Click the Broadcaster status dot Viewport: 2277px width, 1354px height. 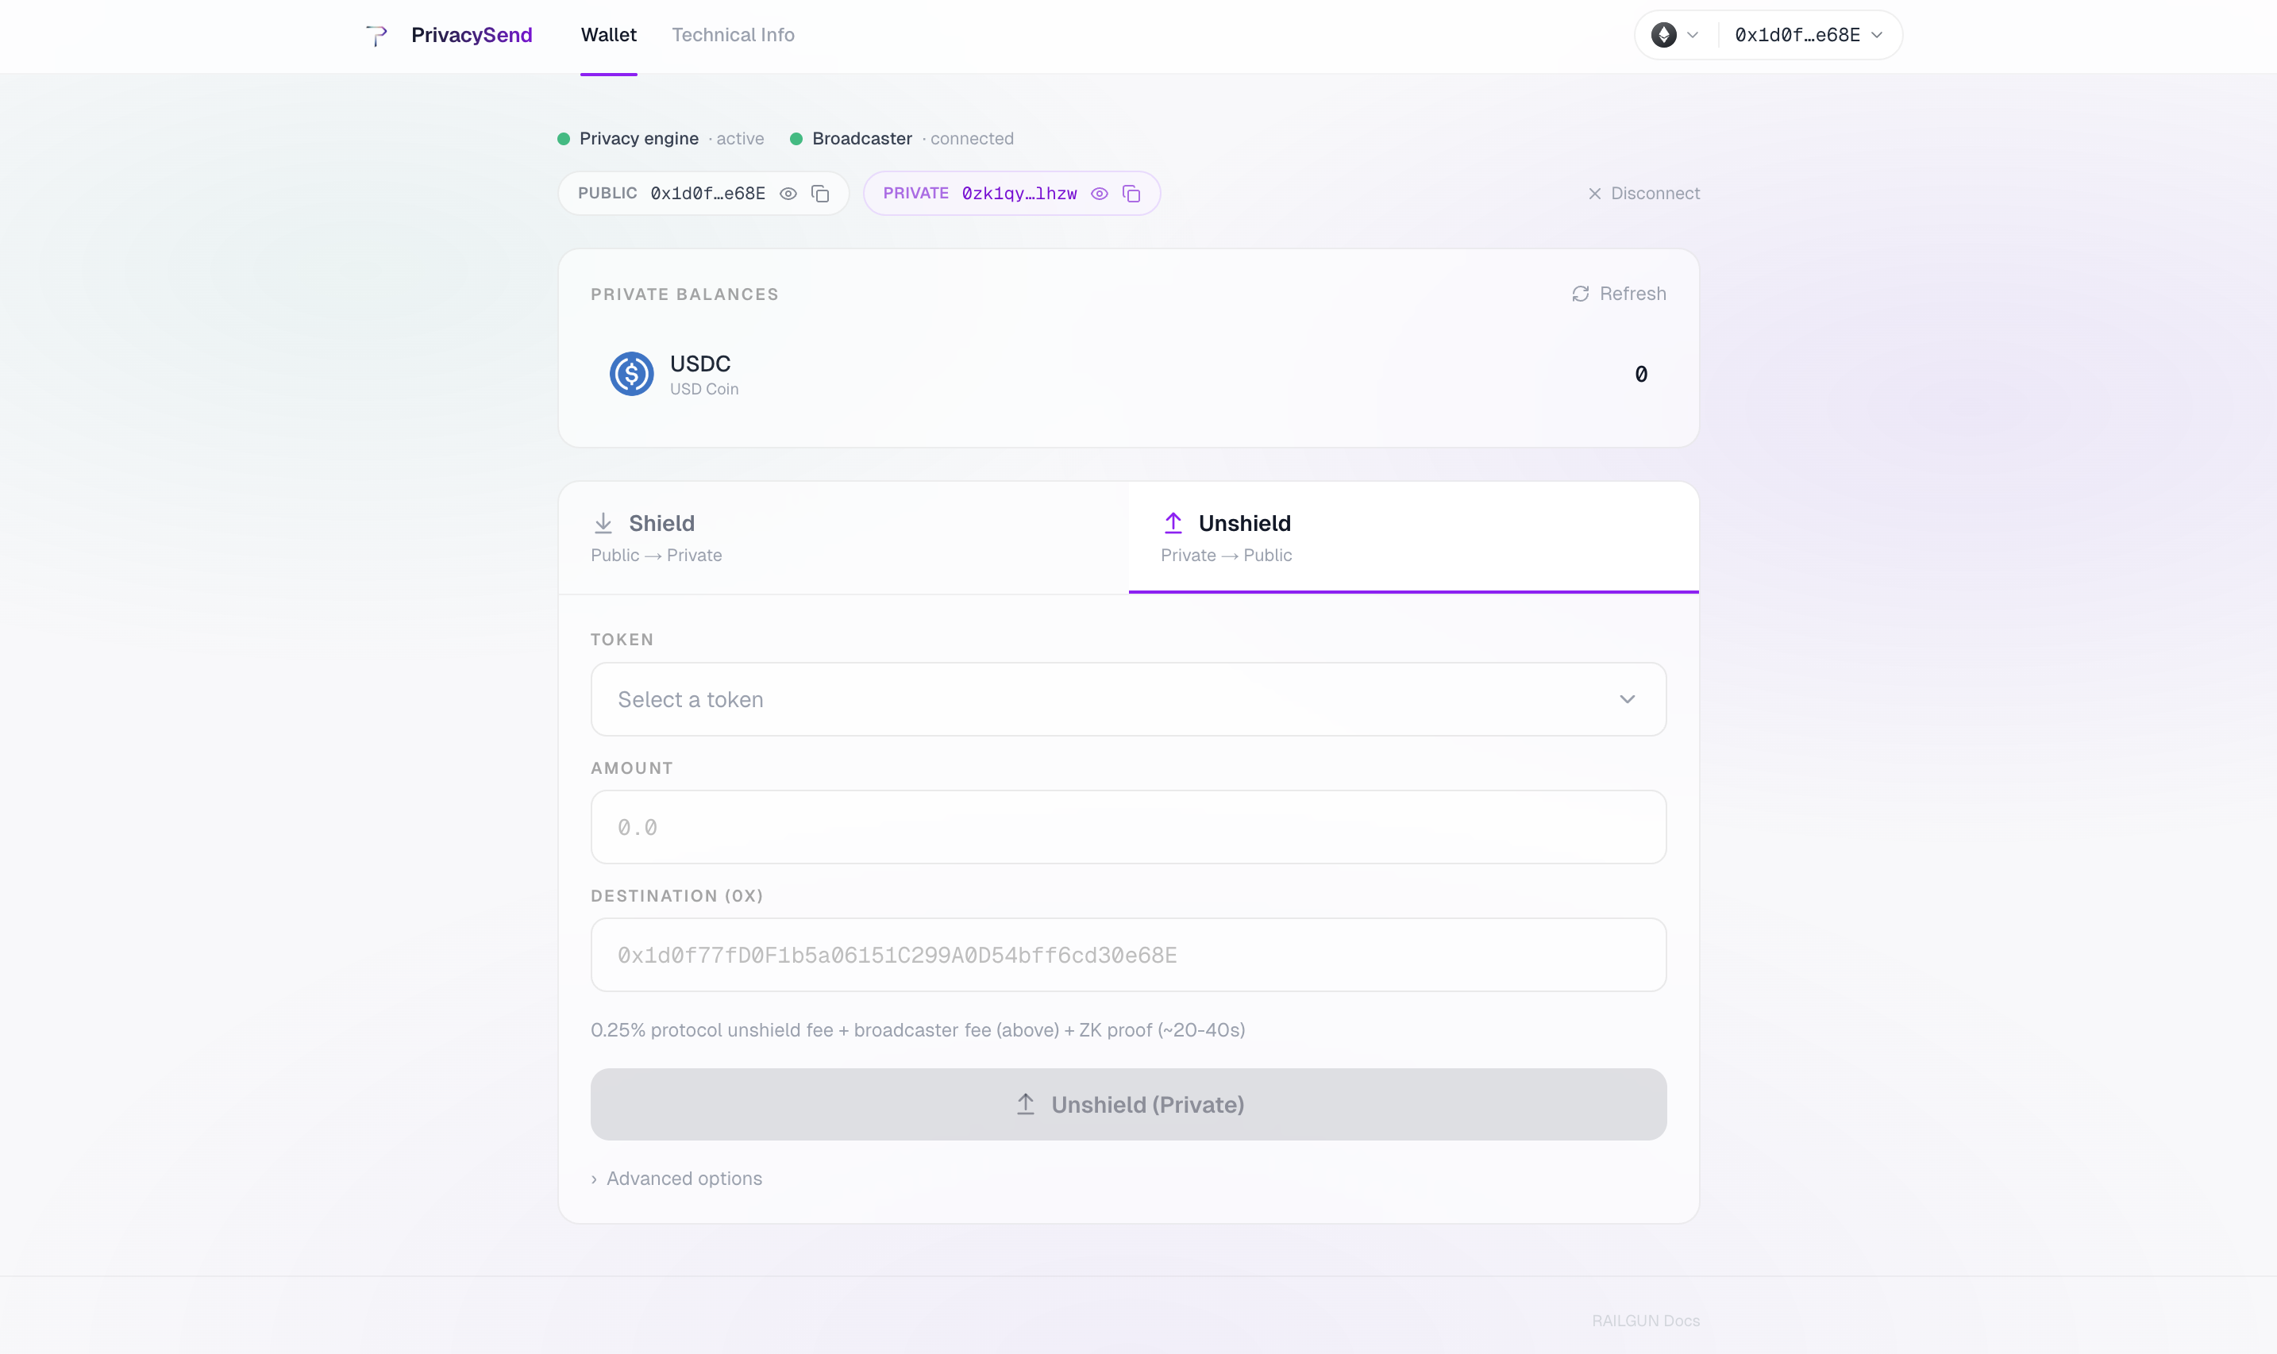click(x=796, y=139)
